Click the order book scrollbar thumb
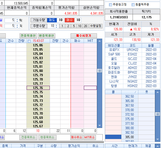Image resolution: width=161 pixels, height=148 pixels. [x=99, y=71]
